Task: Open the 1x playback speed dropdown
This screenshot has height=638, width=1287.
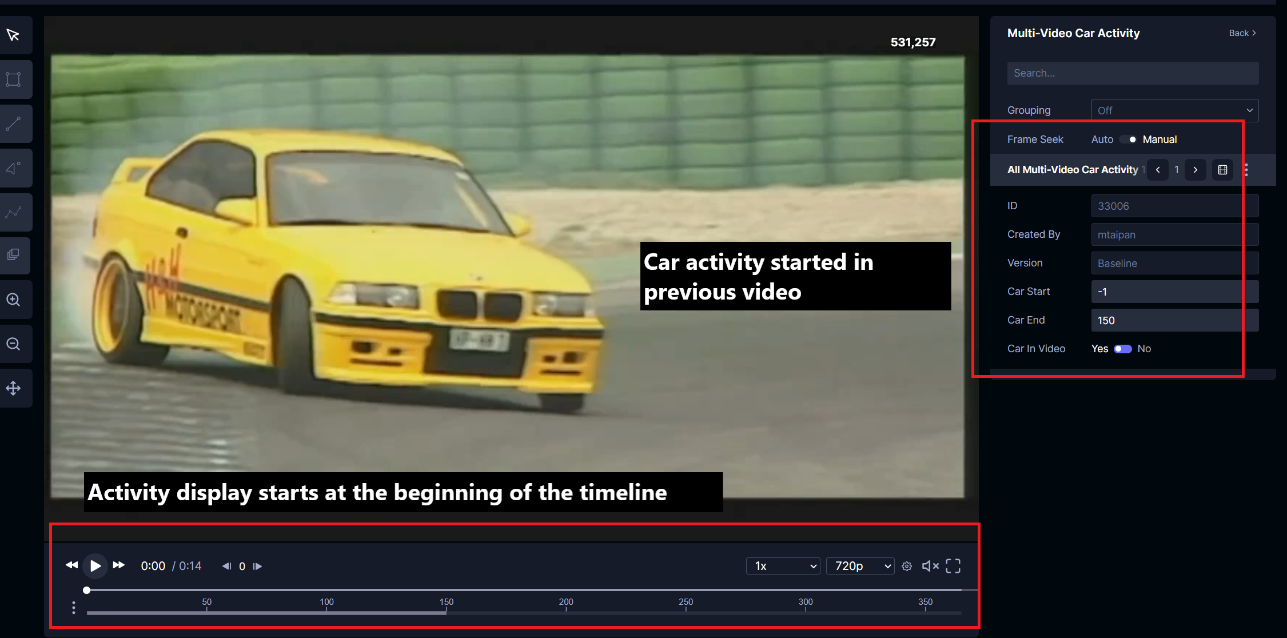Action: pos(783,566)
